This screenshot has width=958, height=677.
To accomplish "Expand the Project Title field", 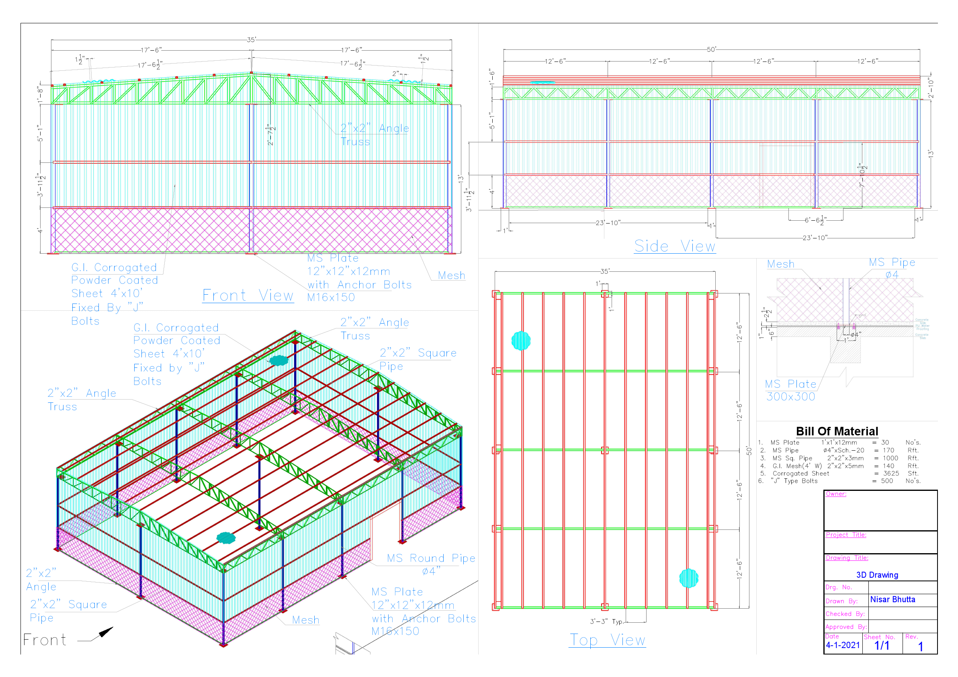I will [846, 535].
